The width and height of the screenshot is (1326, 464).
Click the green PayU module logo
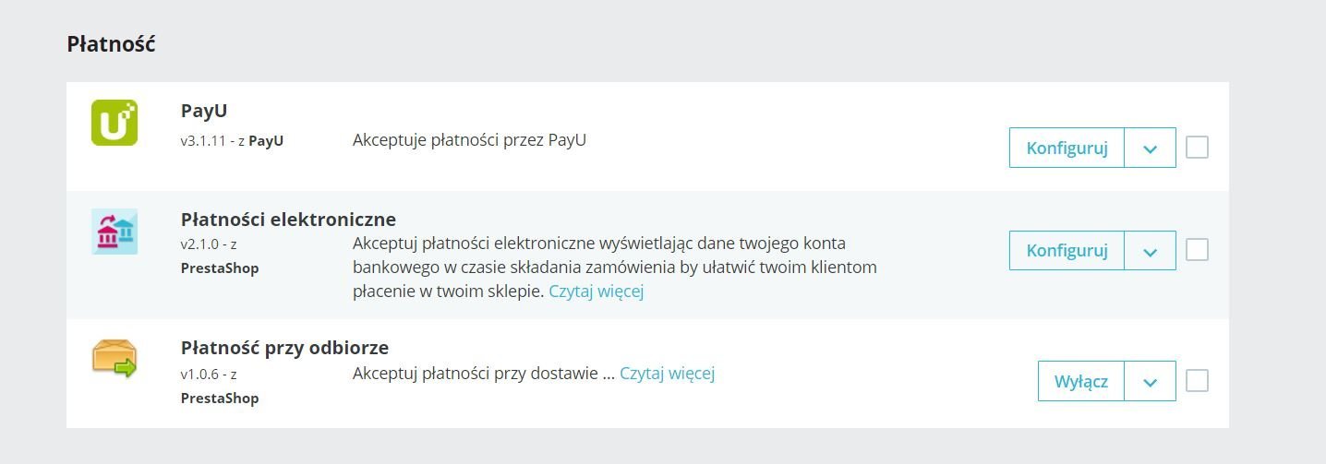pyautogui.click(x=115, y=123)
